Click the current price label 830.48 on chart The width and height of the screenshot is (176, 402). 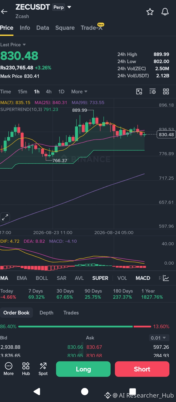(166, 134)
